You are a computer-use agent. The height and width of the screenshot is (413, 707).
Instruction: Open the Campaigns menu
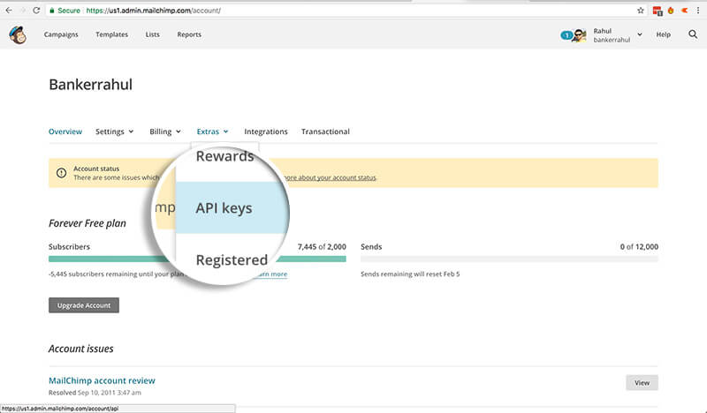pyautogui.click(x=61, y=34)
